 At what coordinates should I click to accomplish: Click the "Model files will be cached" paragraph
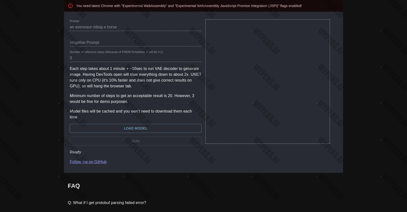[x=131, y=114]
